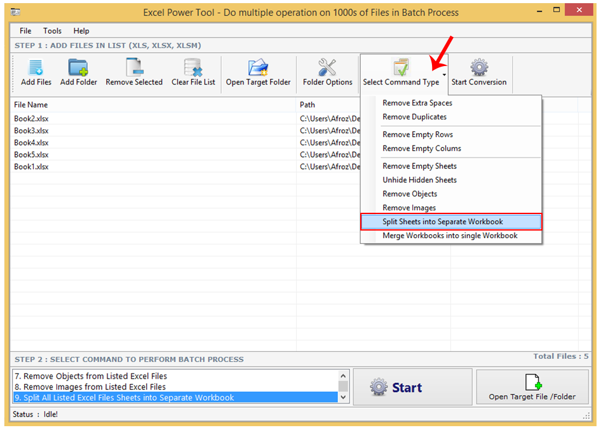Select Book3.xlsx in file list
This screenshot has width=601, height=430.
(31, 131)
